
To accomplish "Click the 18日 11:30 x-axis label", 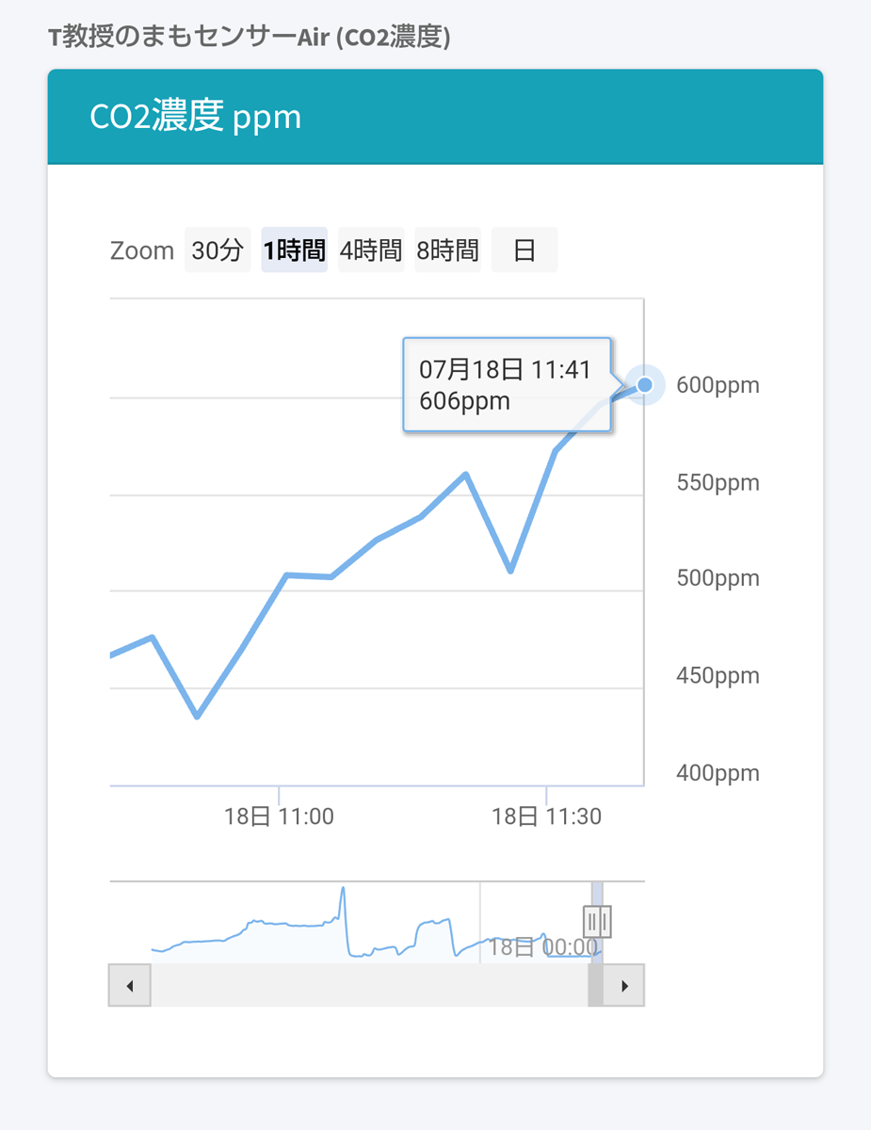I will pos(546,816).
